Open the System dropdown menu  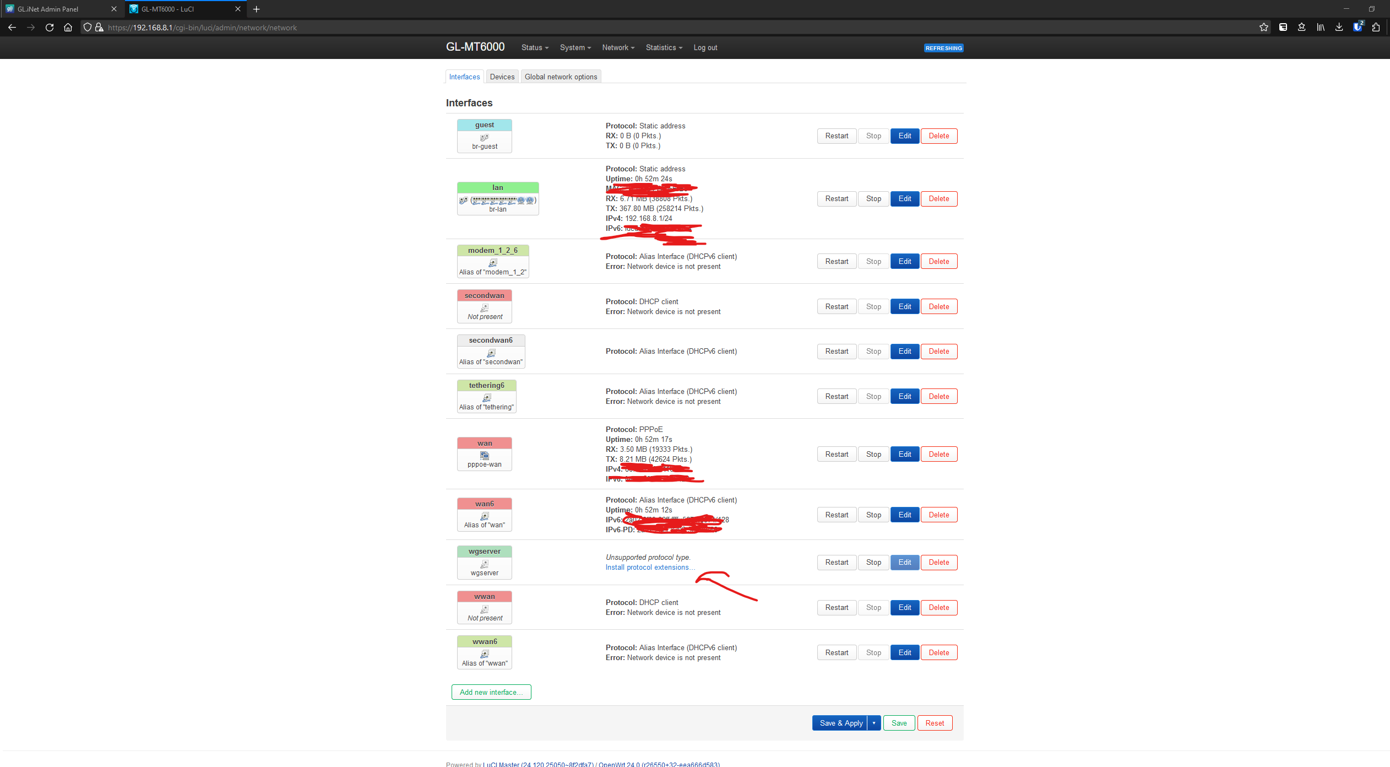pyautogui.click(x=575, y=47)
